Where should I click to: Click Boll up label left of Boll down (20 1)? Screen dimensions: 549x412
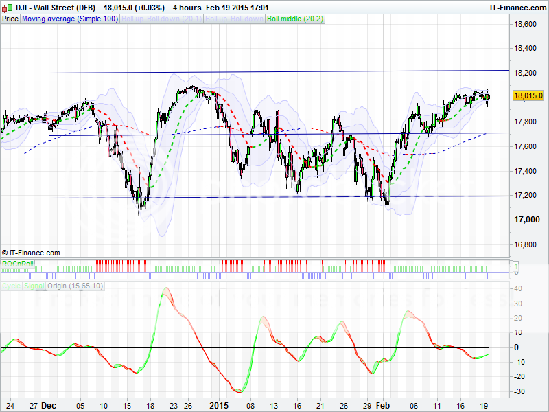(132, 19)
